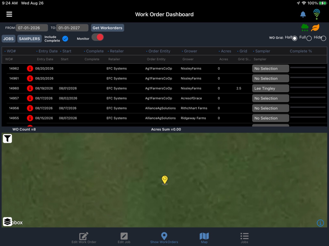Select Hide WO Grid radio option
The image size is (329, 246).
point(323,38)
